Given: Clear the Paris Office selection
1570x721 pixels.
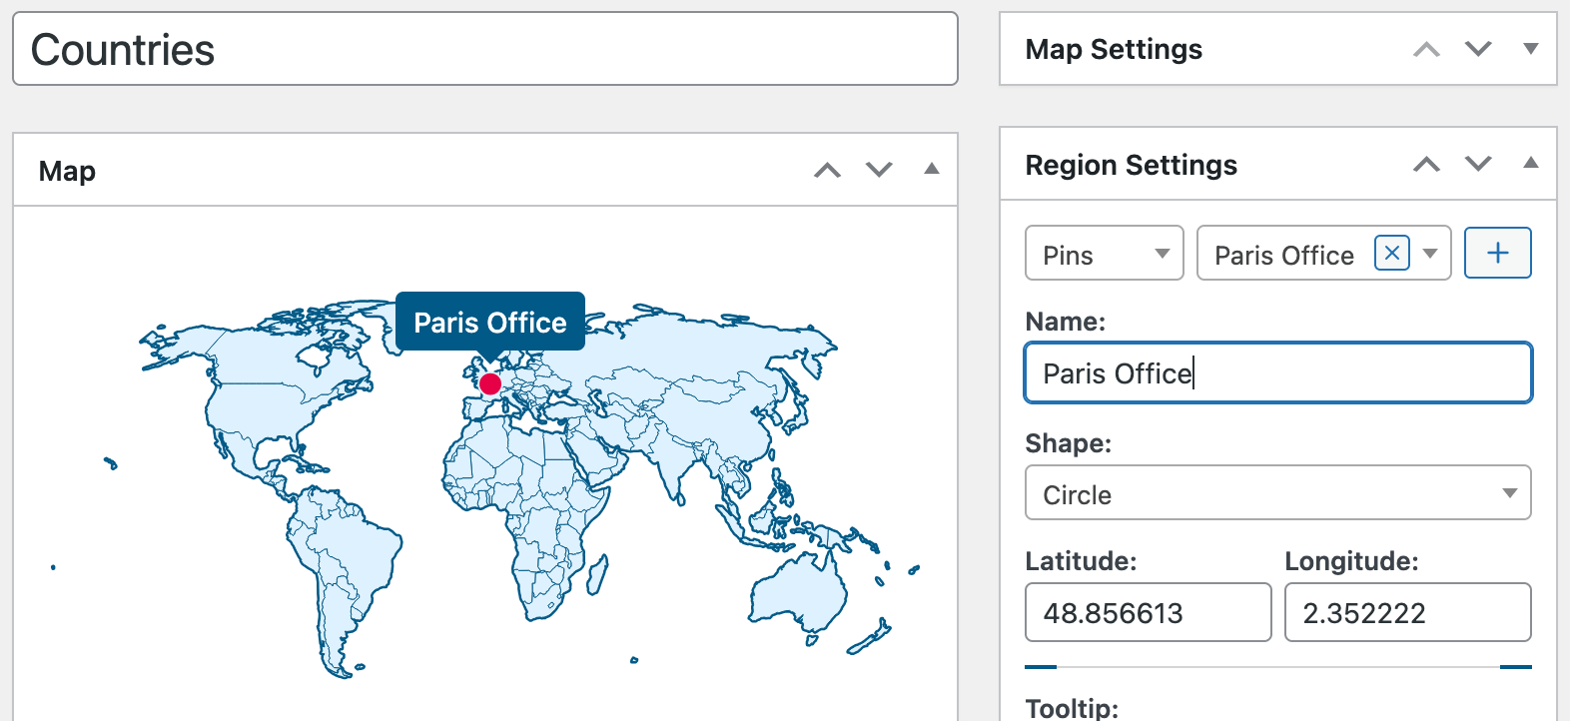Looking at the screenshot, I should 1391,254.
